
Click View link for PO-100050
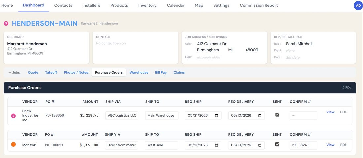[330, 112]
